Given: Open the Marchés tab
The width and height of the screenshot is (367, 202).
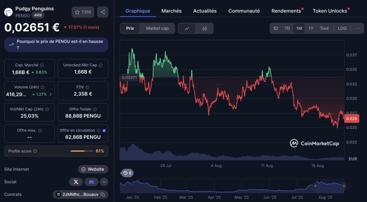Looking at the screenshot, I should [x=171, y=11].
